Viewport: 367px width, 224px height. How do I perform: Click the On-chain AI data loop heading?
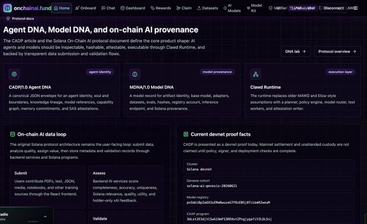tap(42, 134)
